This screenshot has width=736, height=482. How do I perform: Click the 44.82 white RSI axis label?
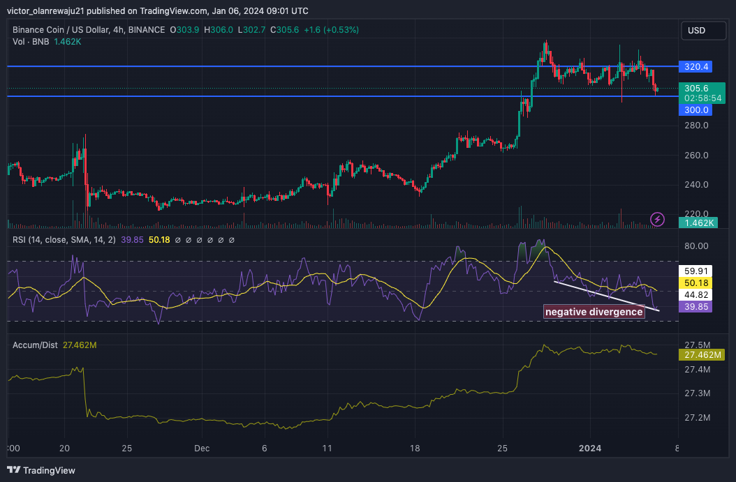695,294
